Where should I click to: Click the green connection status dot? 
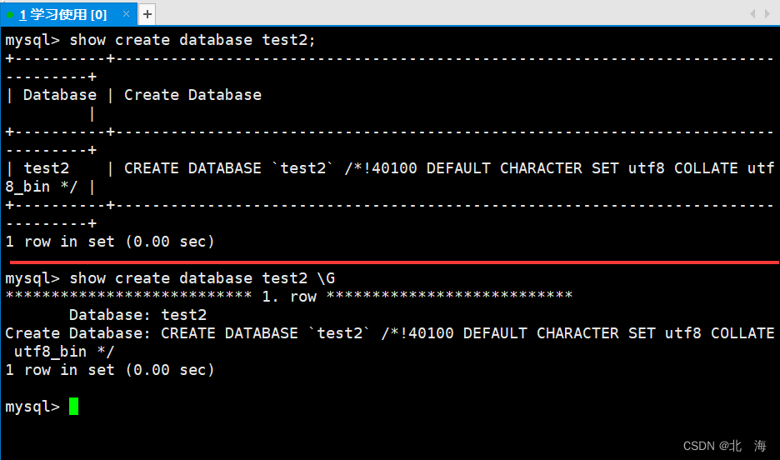click(10, 15)
